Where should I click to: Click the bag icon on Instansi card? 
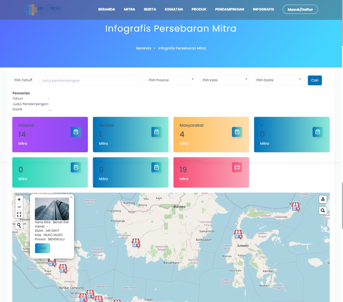[x=76, y=132]
